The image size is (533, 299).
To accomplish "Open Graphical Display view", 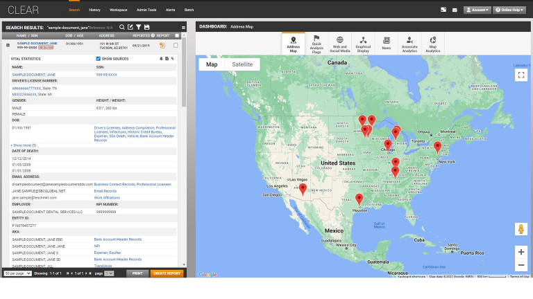I will pos(363,44).
